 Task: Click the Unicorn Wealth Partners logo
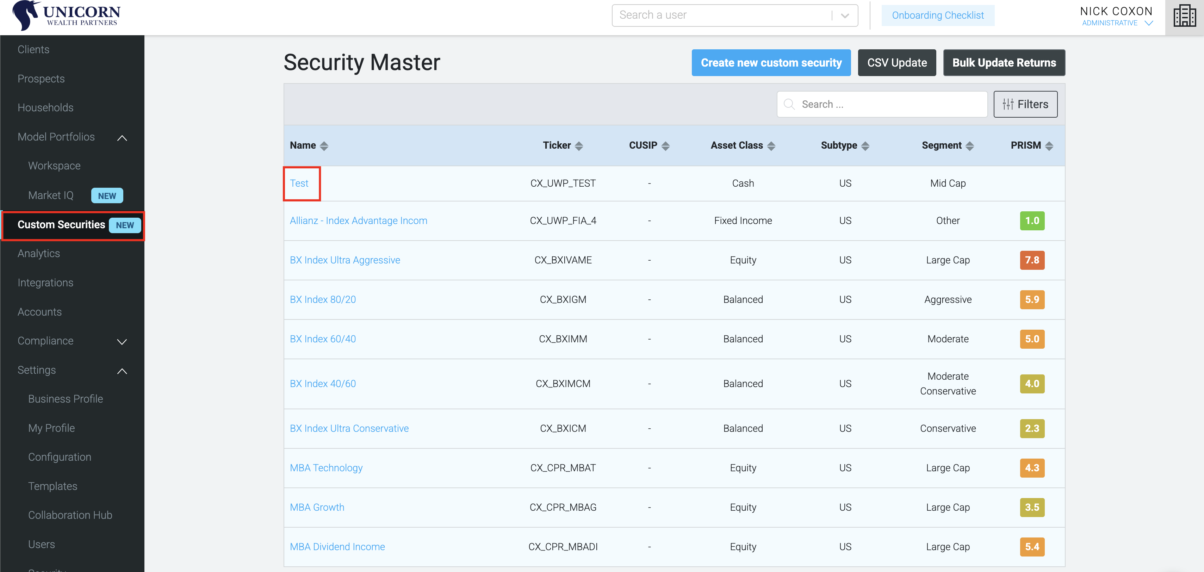(66, 15)
